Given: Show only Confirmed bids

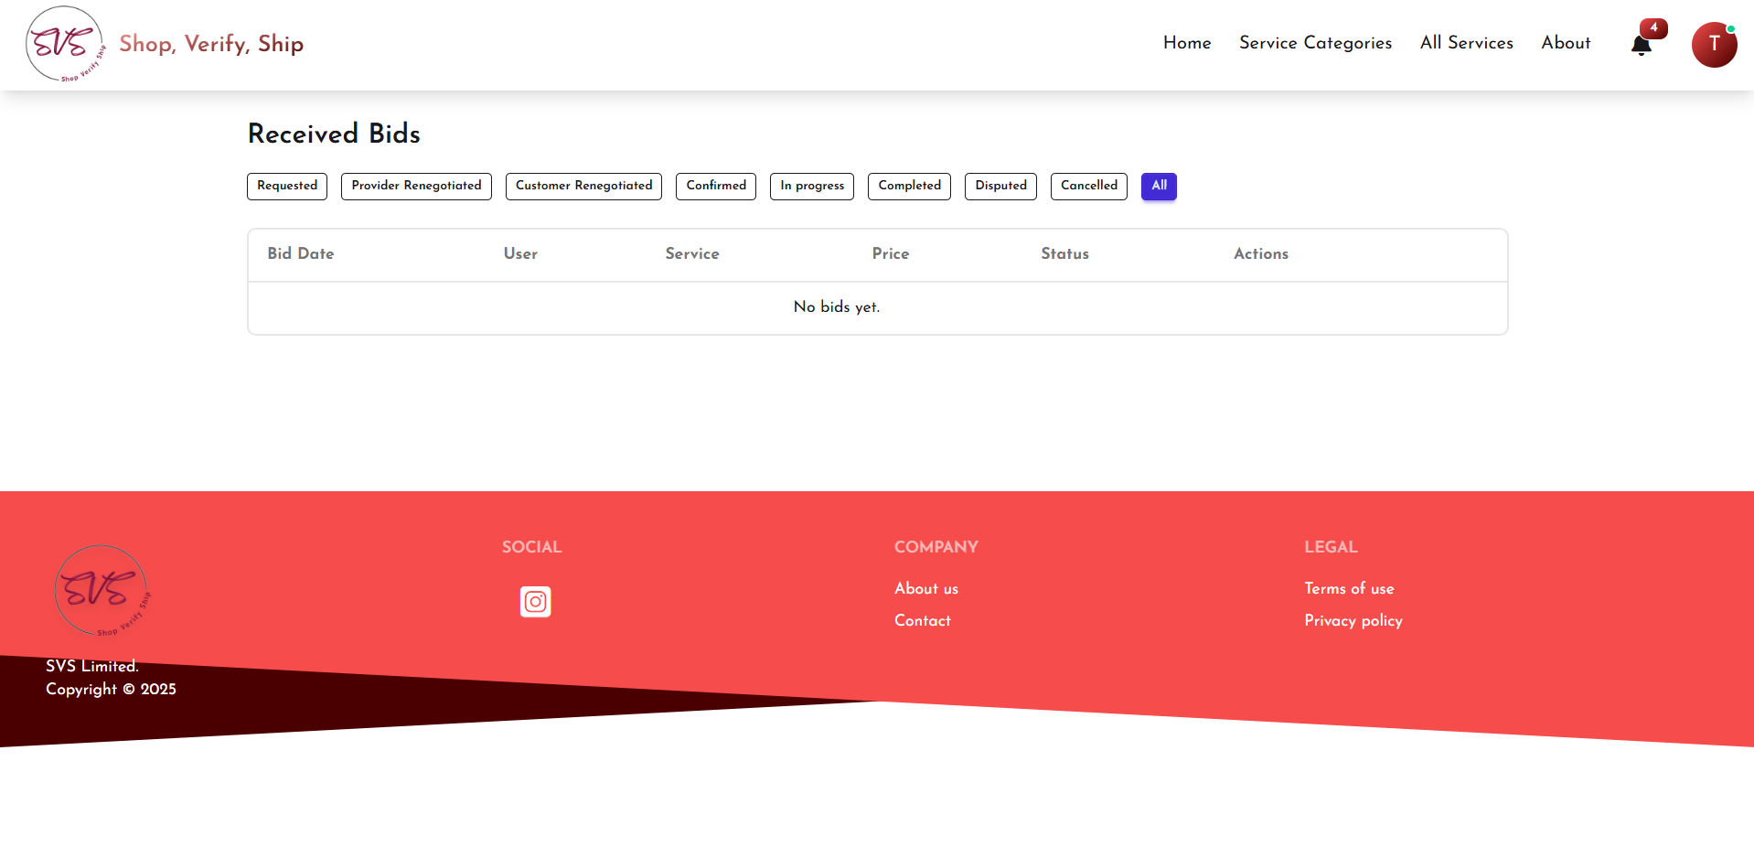Looking at the screenshot, I should coord(716,186).
